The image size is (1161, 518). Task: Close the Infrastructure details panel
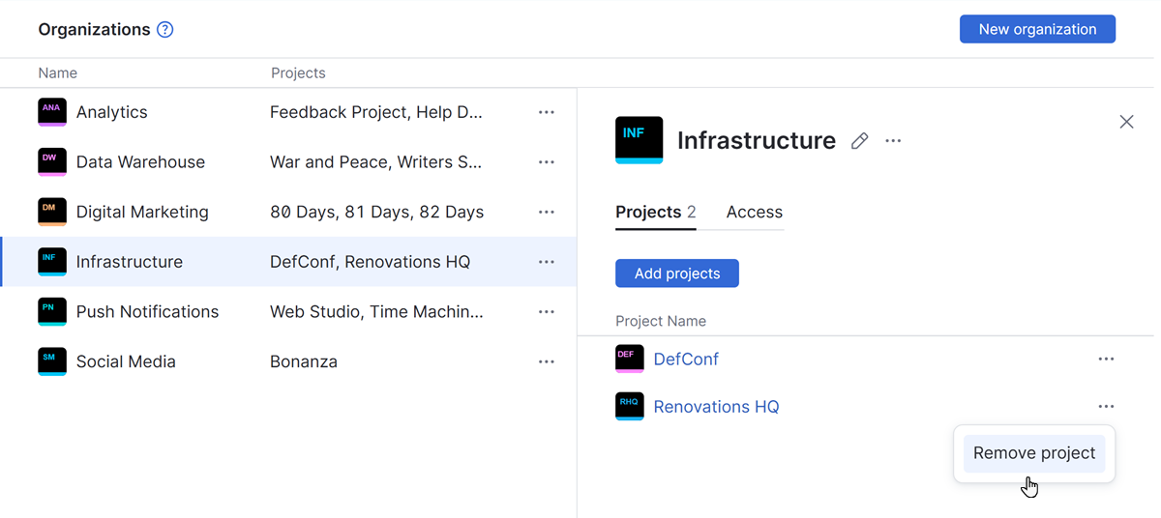1126,122
